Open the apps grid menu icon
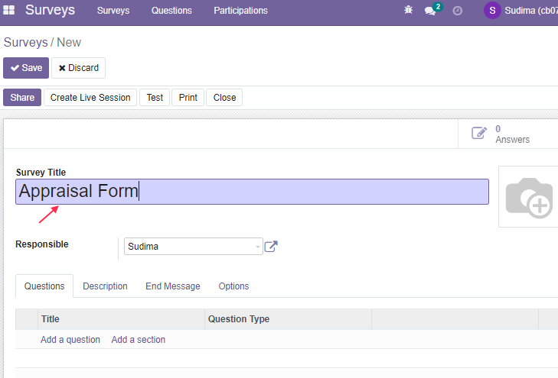This screenshot has width=558, height=378. coord(9,10)
